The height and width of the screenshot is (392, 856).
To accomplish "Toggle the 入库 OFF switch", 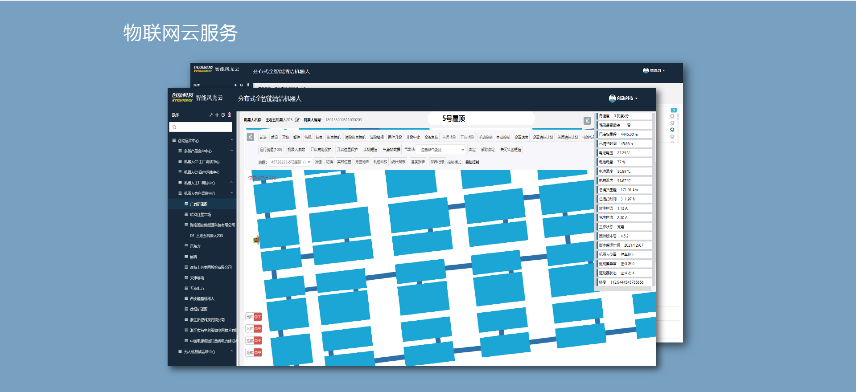I will (x=253, y=329).
